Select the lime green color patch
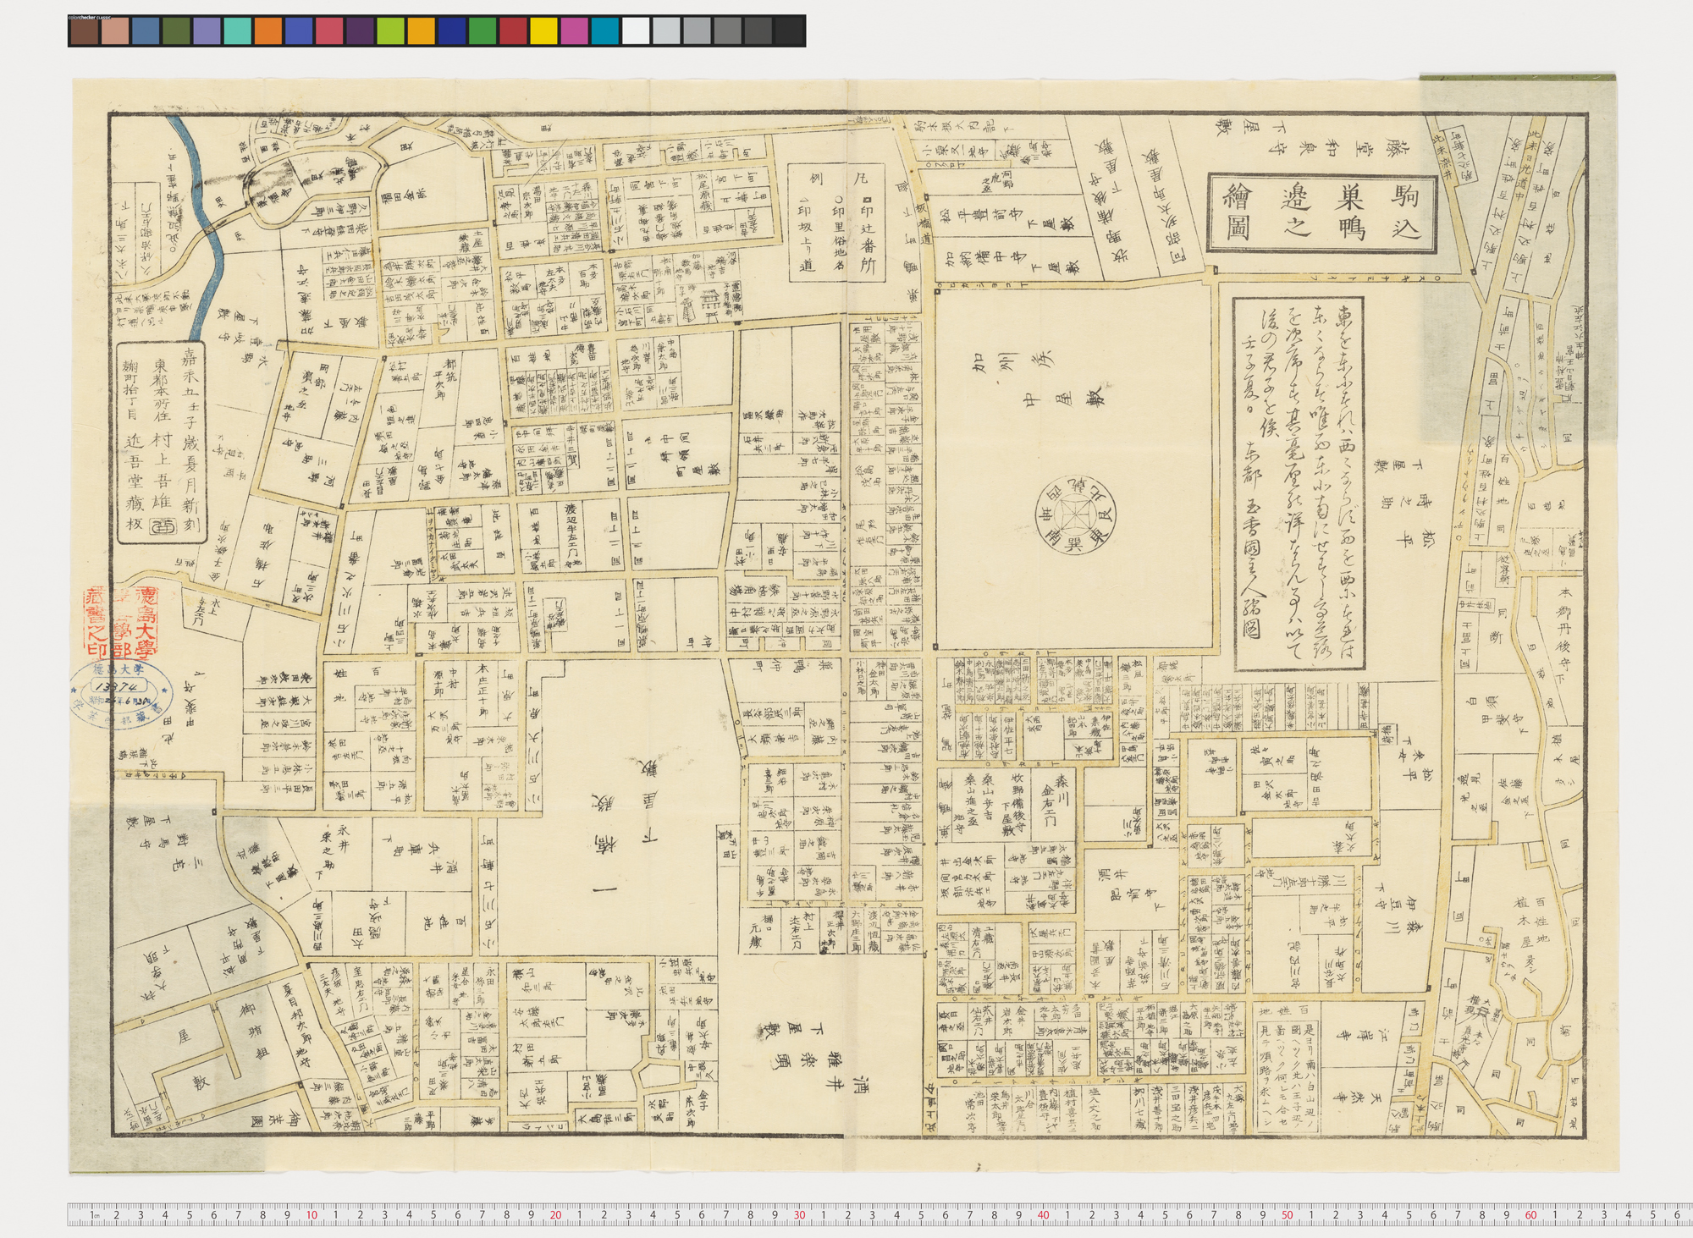The image size is (1693, 1238). click(x=390, y=32)
